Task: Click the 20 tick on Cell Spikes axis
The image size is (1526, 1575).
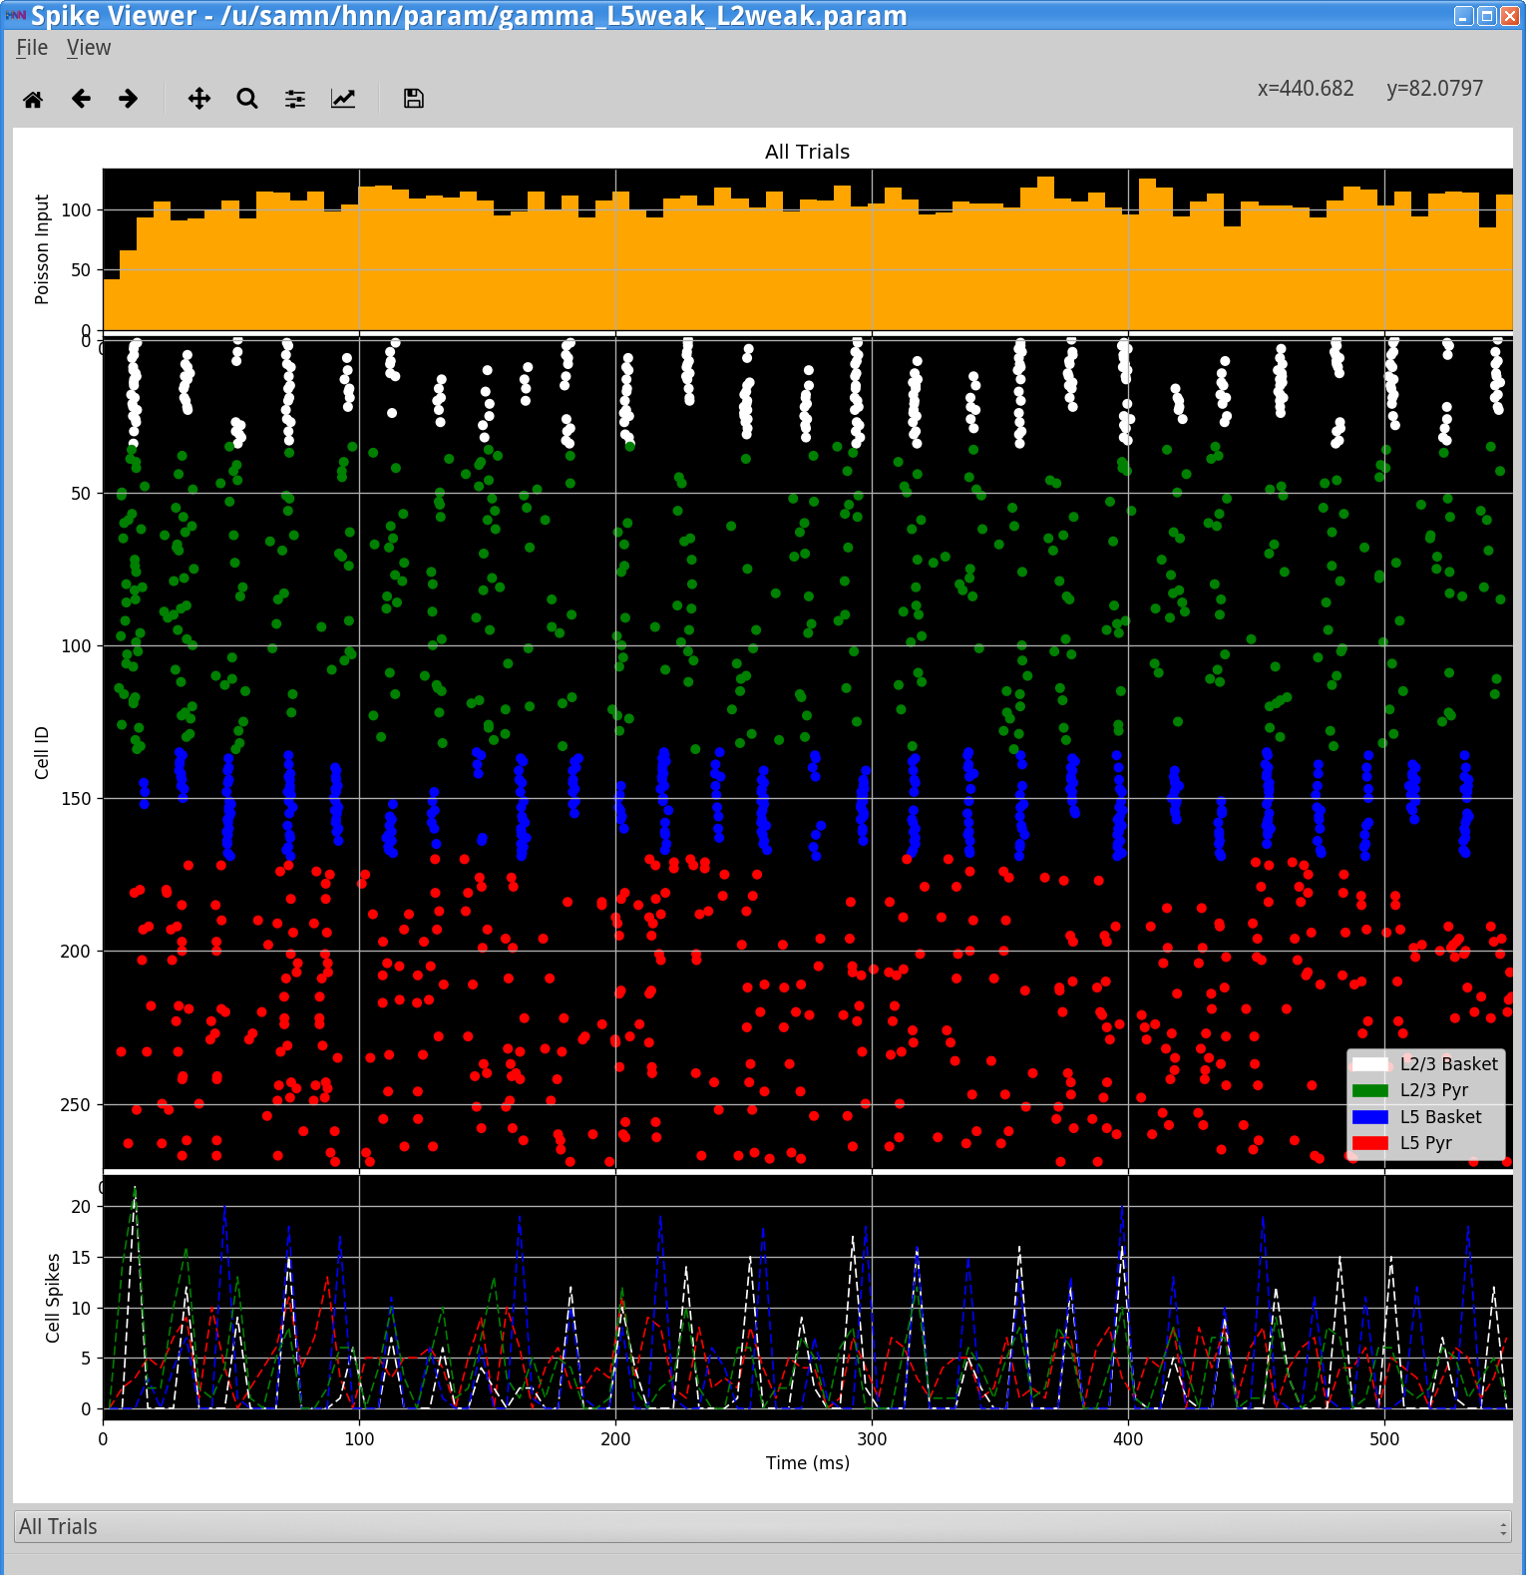Action: tap(81, 1207)
